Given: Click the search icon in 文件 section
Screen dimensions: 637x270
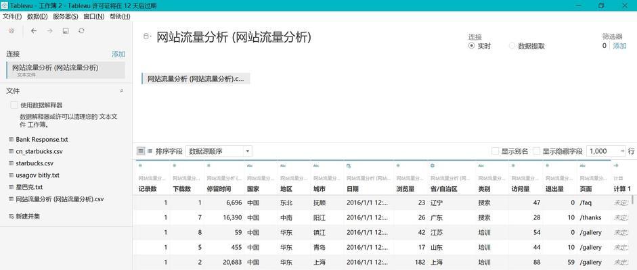Looking at the screenshot, I should coord(121,92).
